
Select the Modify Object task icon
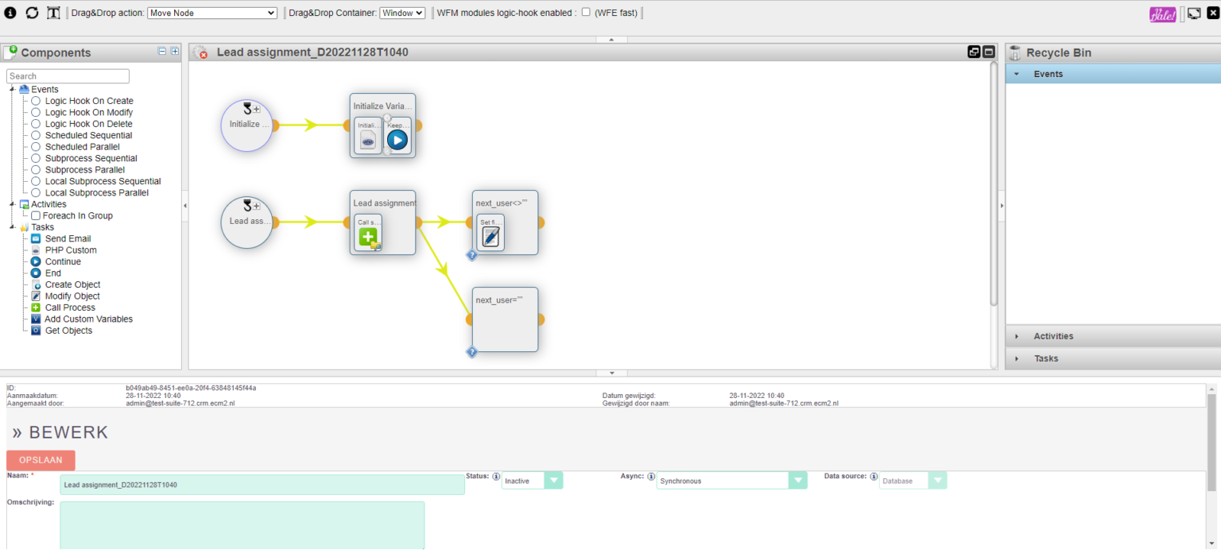click(x=36, y=296)
